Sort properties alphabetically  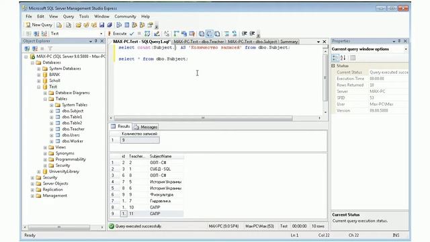[343, 58]
